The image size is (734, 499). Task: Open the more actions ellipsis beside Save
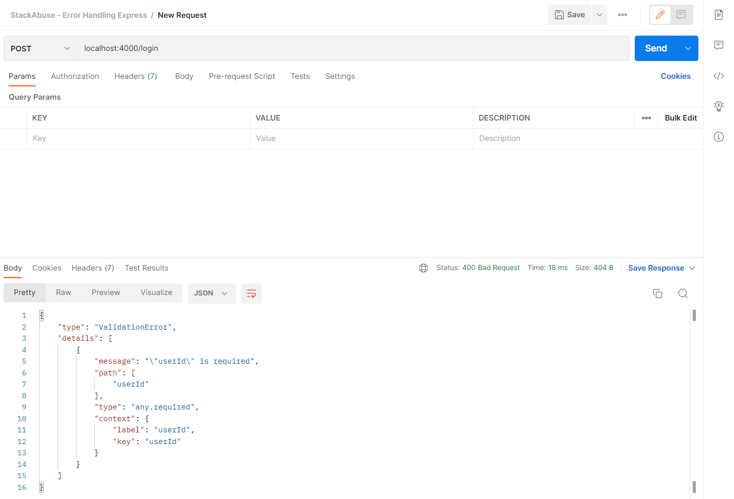pyautogui.click(x=623, y=15)
